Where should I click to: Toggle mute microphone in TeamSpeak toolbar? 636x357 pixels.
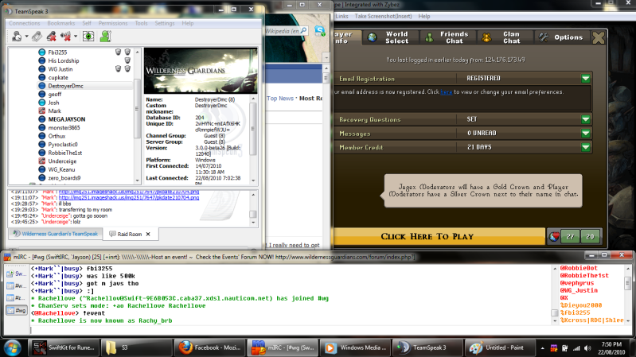click(51, 37)
